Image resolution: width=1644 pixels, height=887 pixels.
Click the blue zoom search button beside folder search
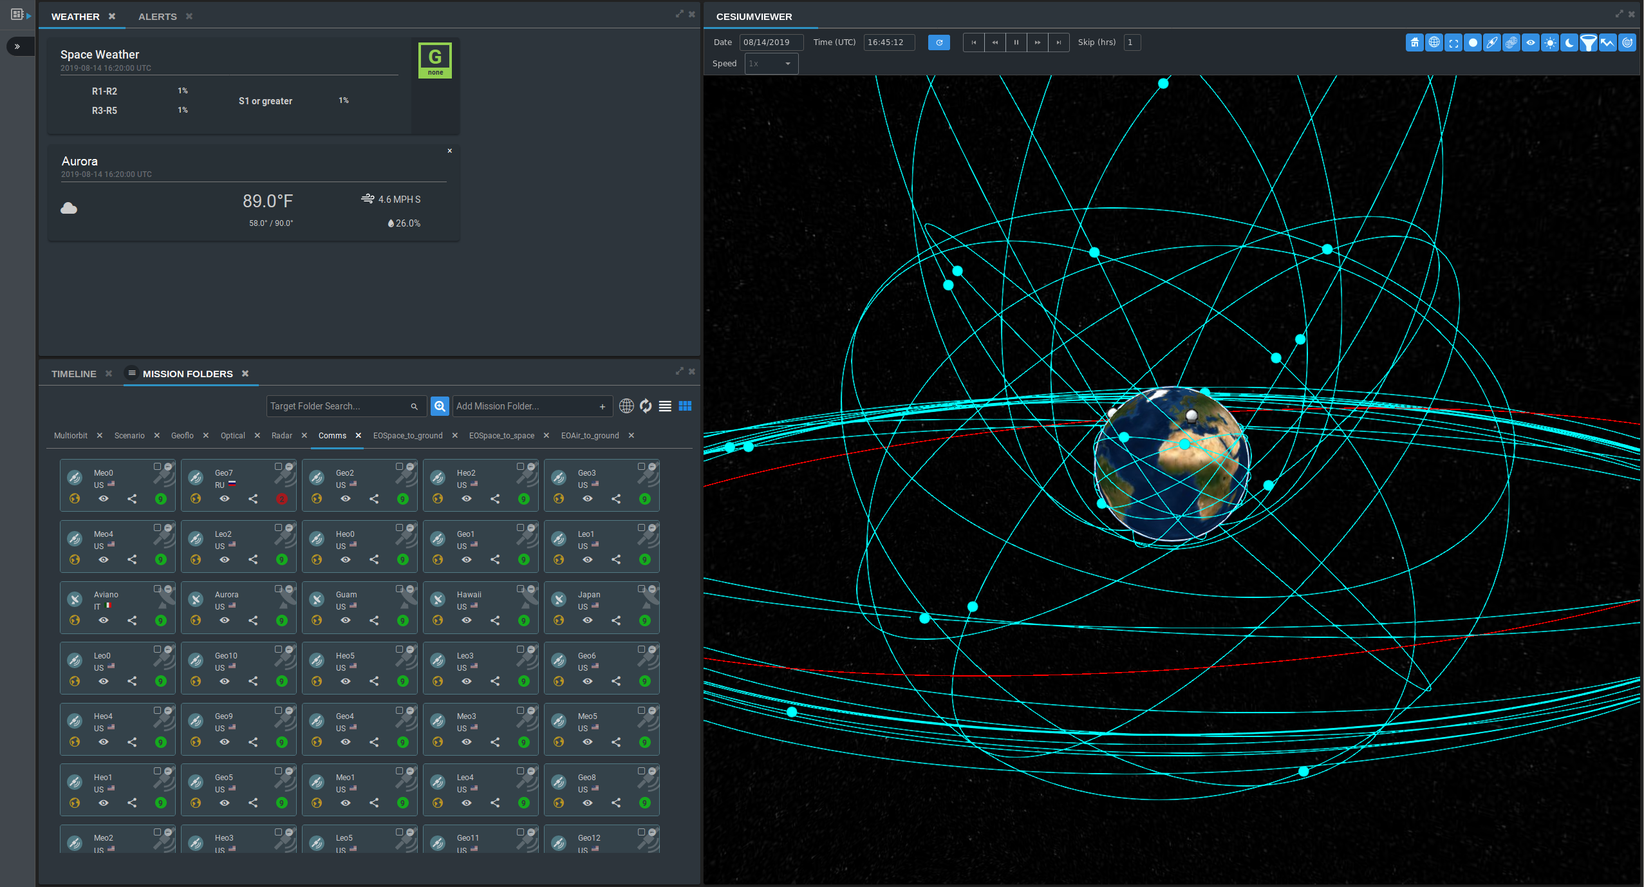[x=440, y=406]
